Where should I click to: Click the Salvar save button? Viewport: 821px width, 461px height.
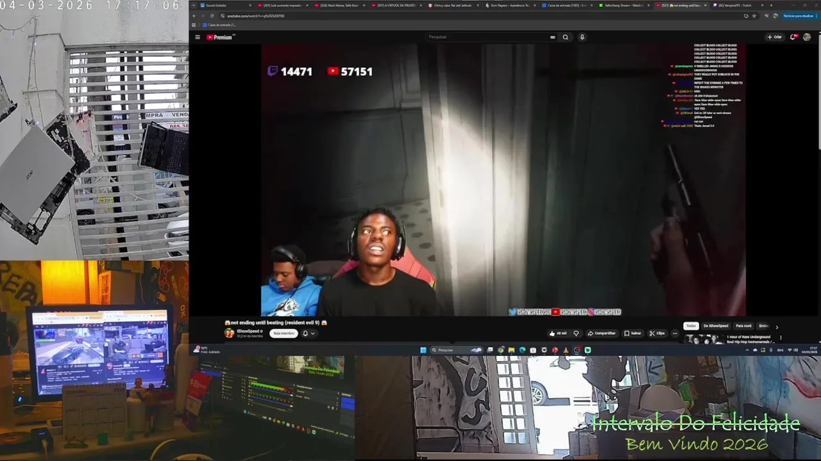[x=632, y=333]
